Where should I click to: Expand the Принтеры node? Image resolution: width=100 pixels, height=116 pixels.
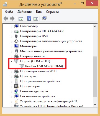(x=11, y=76)
